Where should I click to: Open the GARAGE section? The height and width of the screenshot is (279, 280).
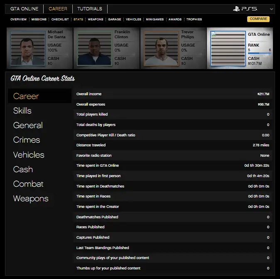tap(115, 19)
